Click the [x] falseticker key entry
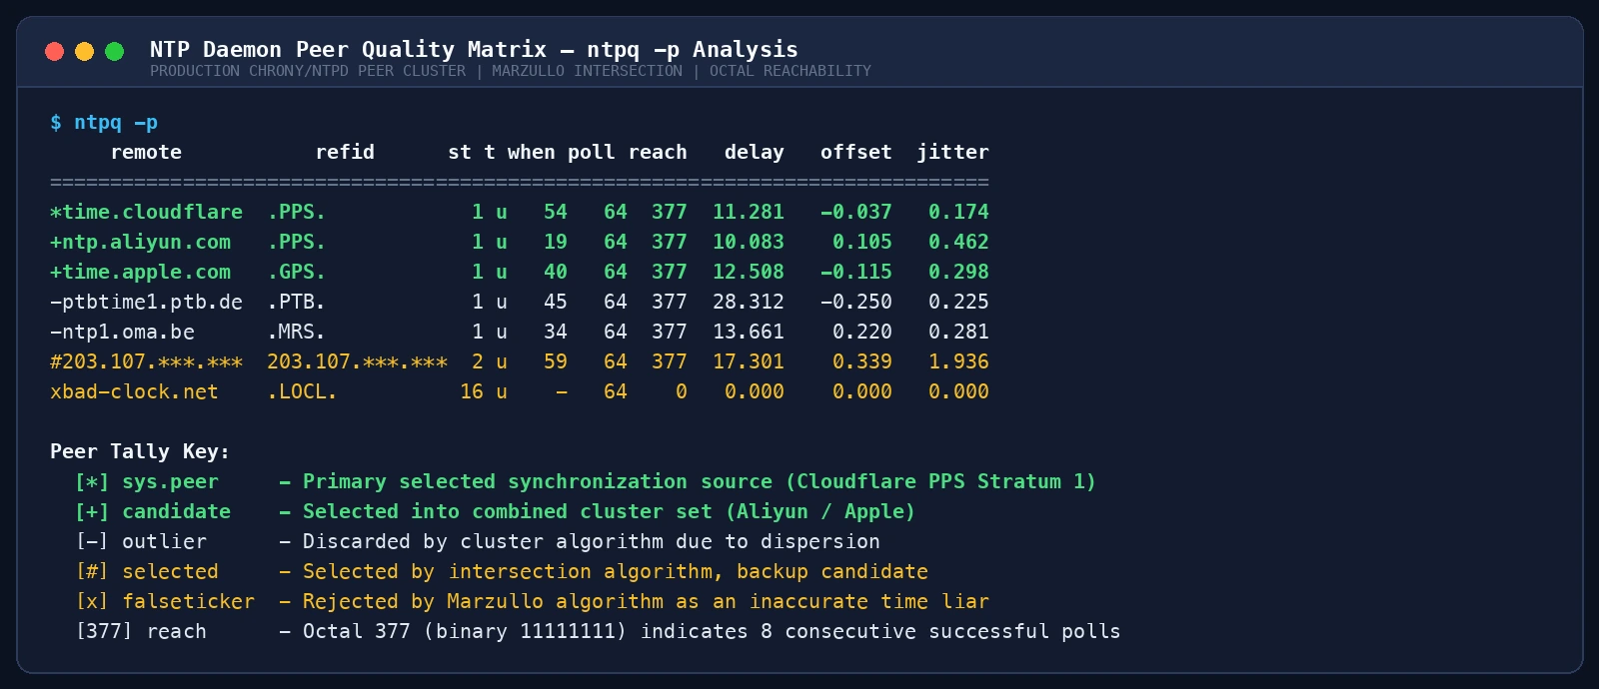Image resolution: width=1599 pixels, height=689 pixels. coord(165,601)
